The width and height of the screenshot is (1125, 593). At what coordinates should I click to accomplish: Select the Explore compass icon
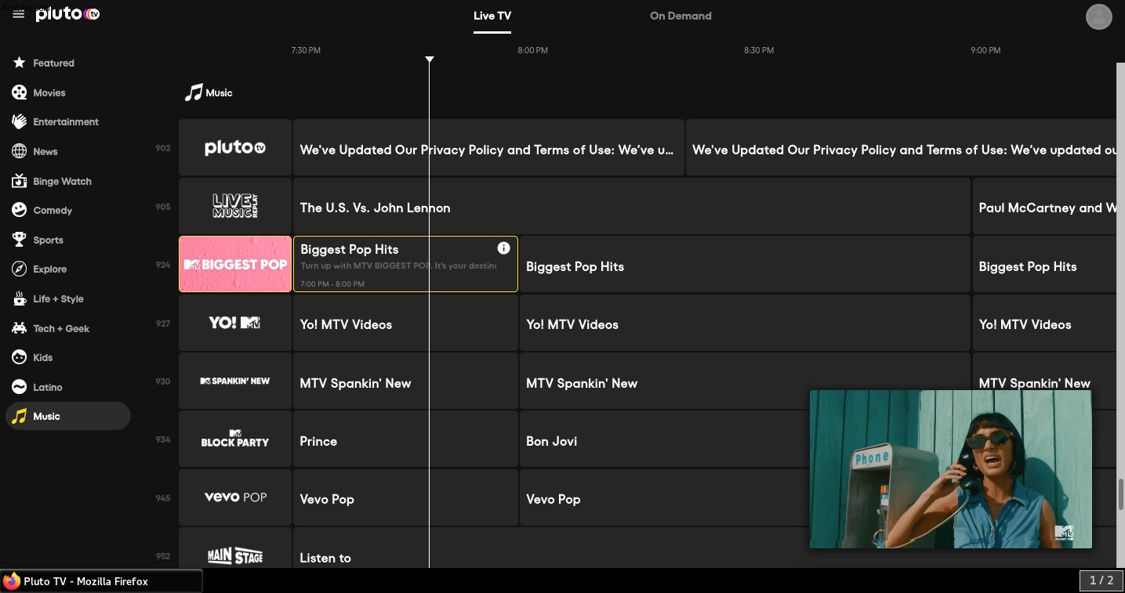(19, 269)
